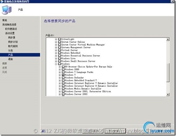This screenshot has height=136, width=176.
Task: Check the Windows Defender checkbox
Action: point(63,78)
